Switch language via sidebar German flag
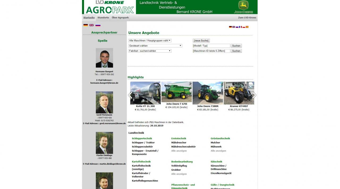 (86, 25)
